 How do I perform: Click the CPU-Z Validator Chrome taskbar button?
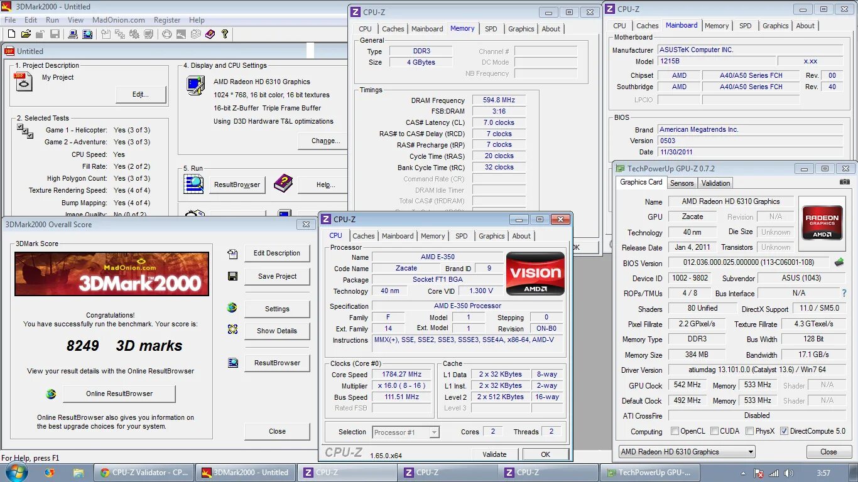click(143, 473)
